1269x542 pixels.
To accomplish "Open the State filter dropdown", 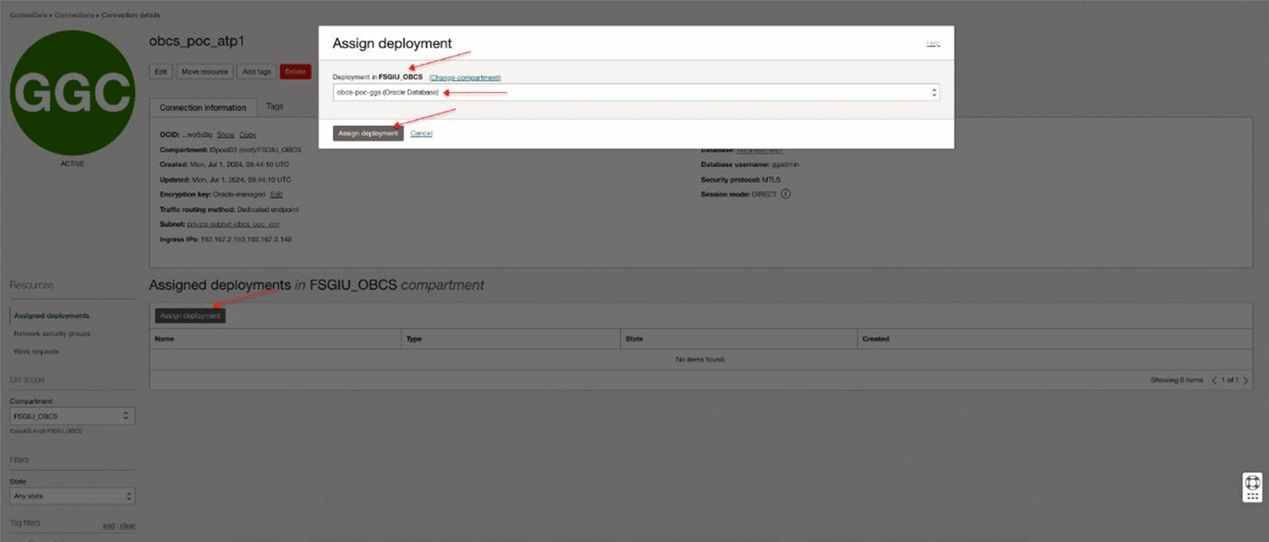I will (x=72, y=496).
